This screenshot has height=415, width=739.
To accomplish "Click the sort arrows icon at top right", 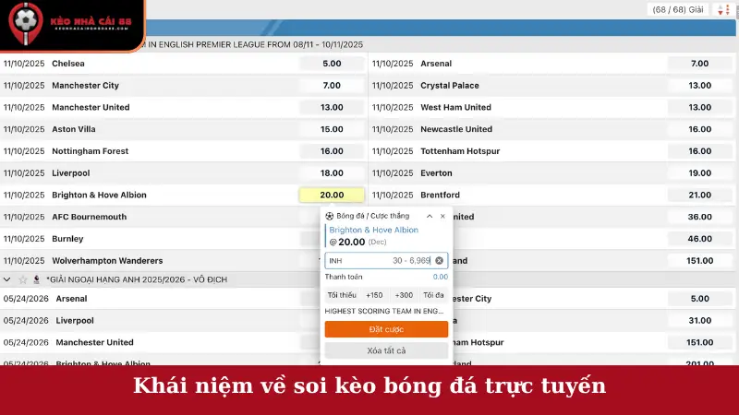I will pyautogui.click(x=723, y=9).
